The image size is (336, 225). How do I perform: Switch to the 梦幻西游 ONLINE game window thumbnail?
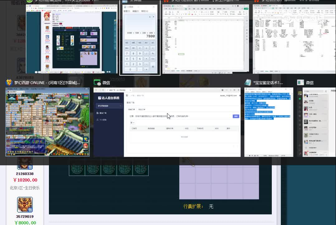(48, 122)
